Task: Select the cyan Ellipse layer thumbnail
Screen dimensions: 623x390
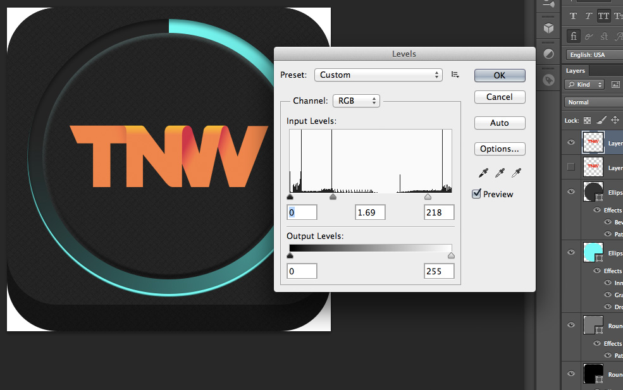Action: click(x=593, y=252)
